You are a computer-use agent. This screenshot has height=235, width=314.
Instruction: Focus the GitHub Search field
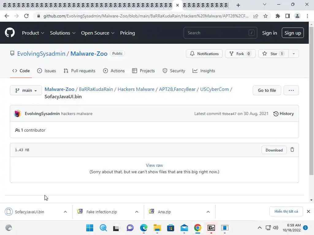tap(220, 33)
